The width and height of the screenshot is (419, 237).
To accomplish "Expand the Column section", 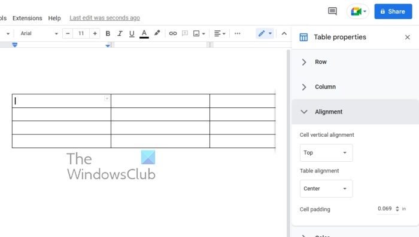I will [x=355, y=87].
